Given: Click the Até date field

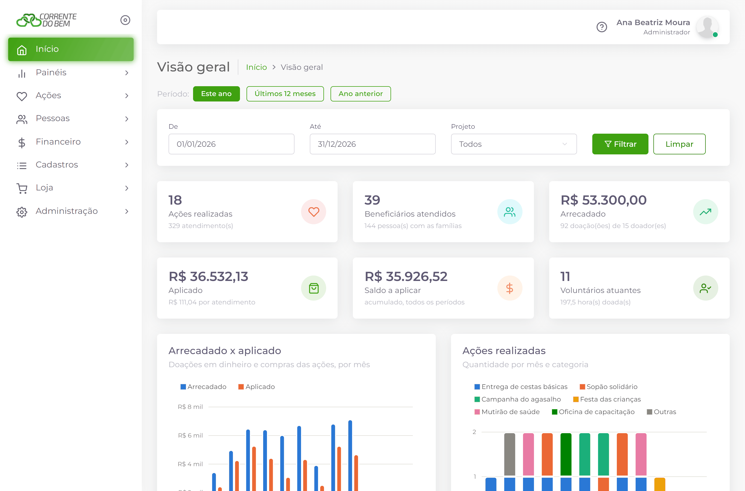Looking at the screenshot, I should click(372, 144).
